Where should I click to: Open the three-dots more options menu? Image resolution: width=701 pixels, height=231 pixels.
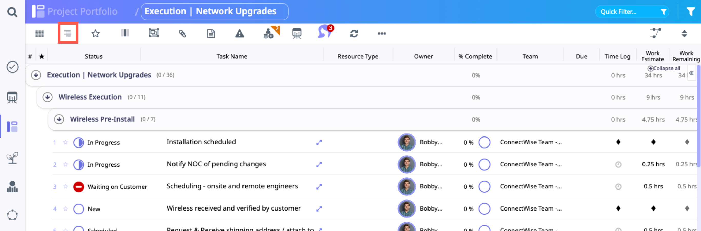[x=382, y=34]
